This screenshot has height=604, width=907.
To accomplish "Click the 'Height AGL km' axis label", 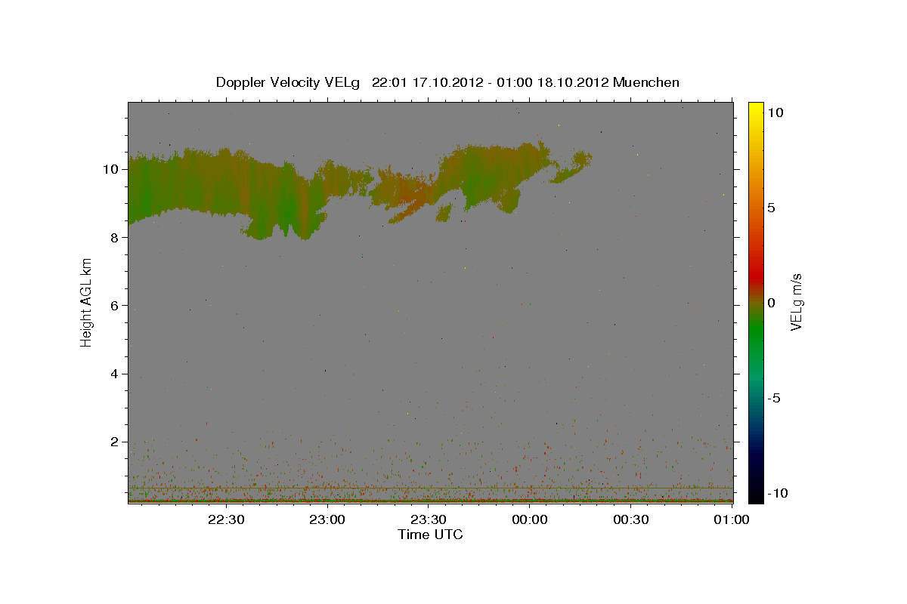I will (87, 303).
